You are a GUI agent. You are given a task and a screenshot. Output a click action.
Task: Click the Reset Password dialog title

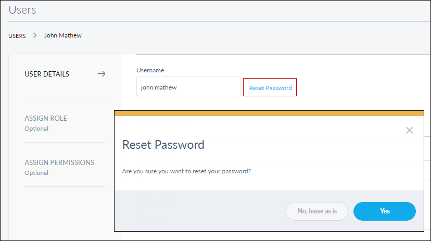163,145
